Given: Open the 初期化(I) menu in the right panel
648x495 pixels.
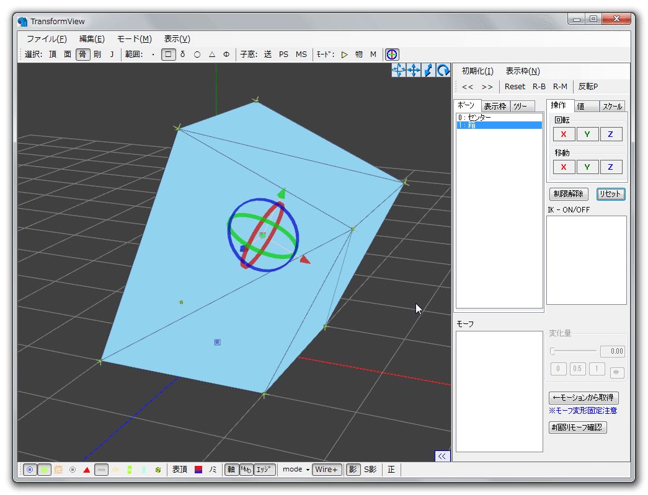Looking at the screenshot, I should pos(477,71).
